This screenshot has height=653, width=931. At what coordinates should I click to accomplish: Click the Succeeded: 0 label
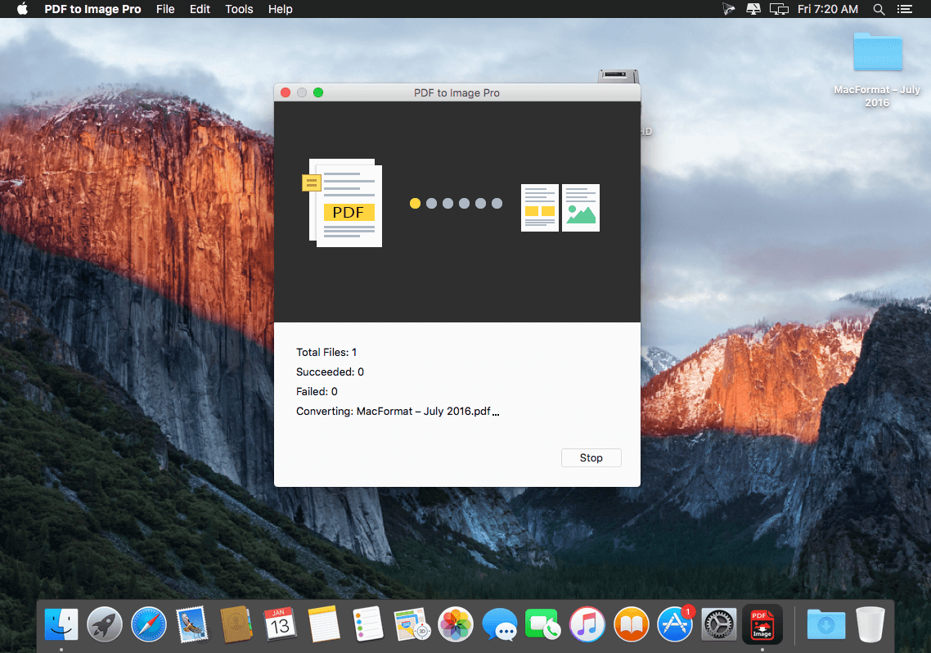(331, 372)
